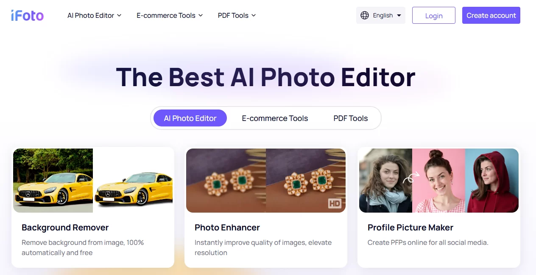Screen dimensions: 536x275
Task: Click the Background Remover title
Action: 65,227
